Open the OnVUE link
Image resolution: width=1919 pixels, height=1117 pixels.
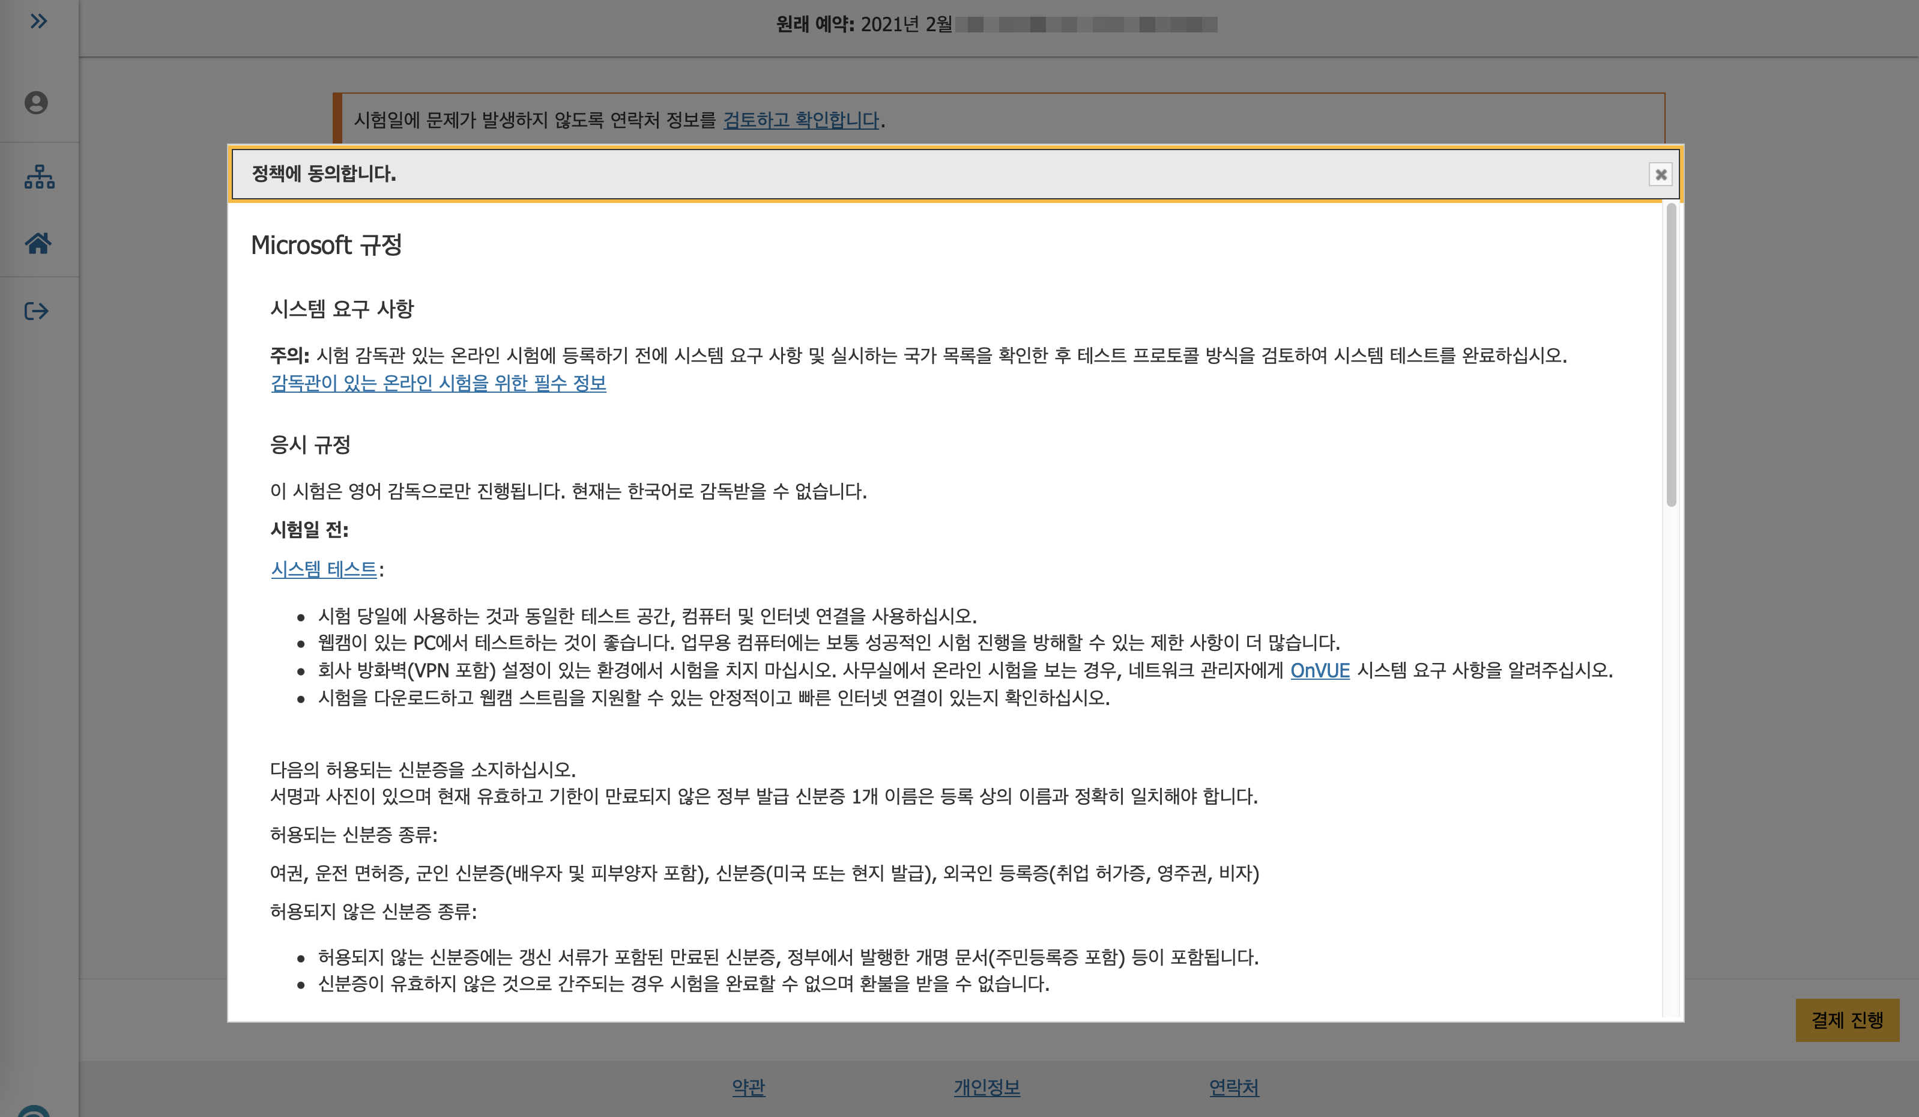click(1320, 670)
